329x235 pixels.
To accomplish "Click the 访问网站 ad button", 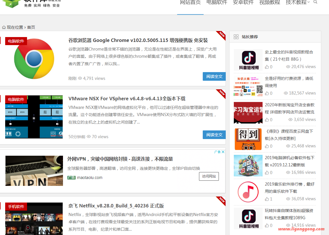I will [209, 176].
